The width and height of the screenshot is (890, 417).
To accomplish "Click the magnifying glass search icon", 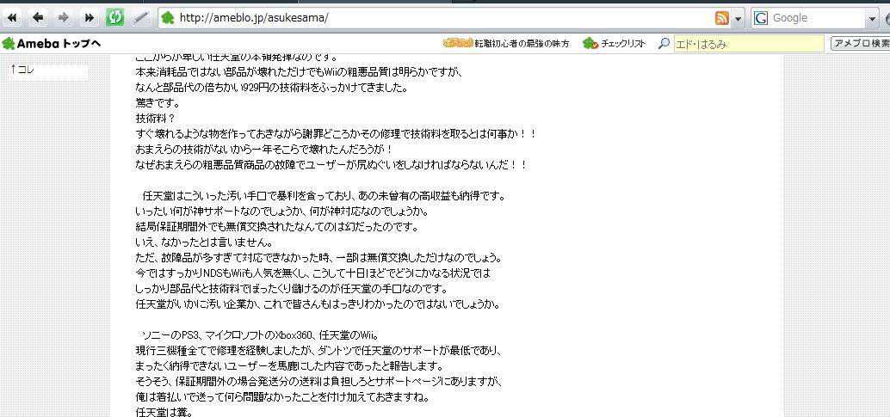I will click(x=664, y=43).
